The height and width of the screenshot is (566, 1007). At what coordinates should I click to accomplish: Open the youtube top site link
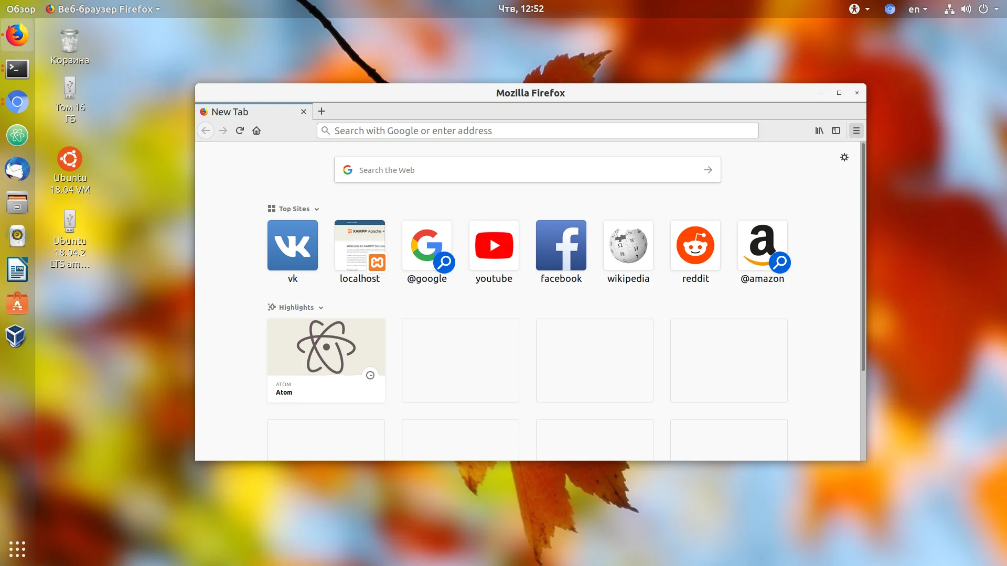pyautogui.click(x=494, y=245)
